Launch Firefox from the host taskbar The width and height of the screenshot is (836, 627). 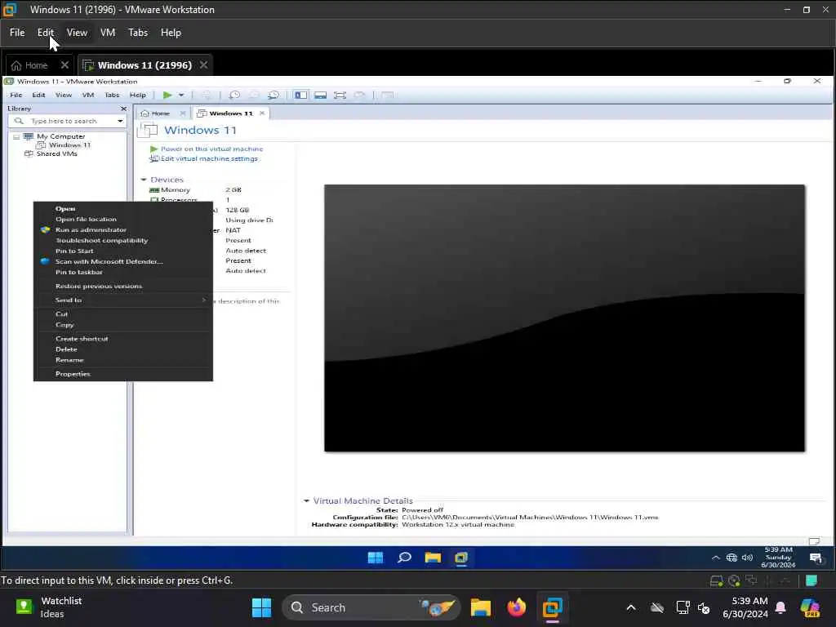(x=516, y=607)
